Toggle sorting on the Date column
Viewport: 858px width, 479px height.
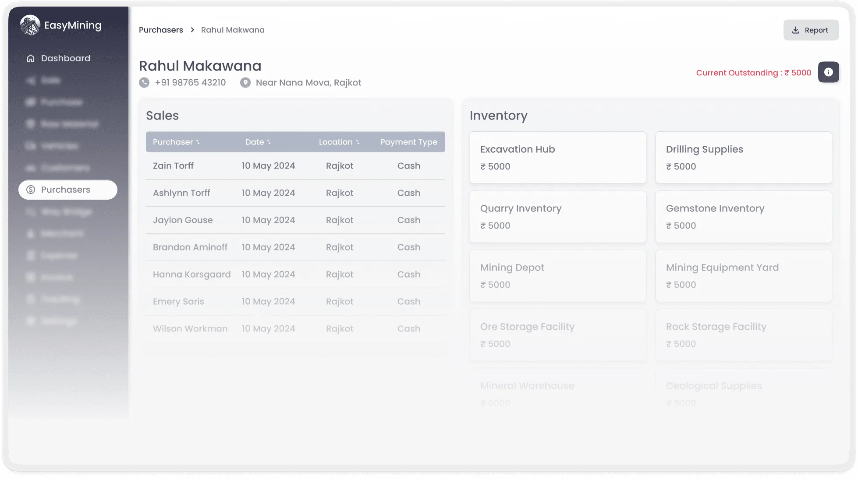pos(269,142)
